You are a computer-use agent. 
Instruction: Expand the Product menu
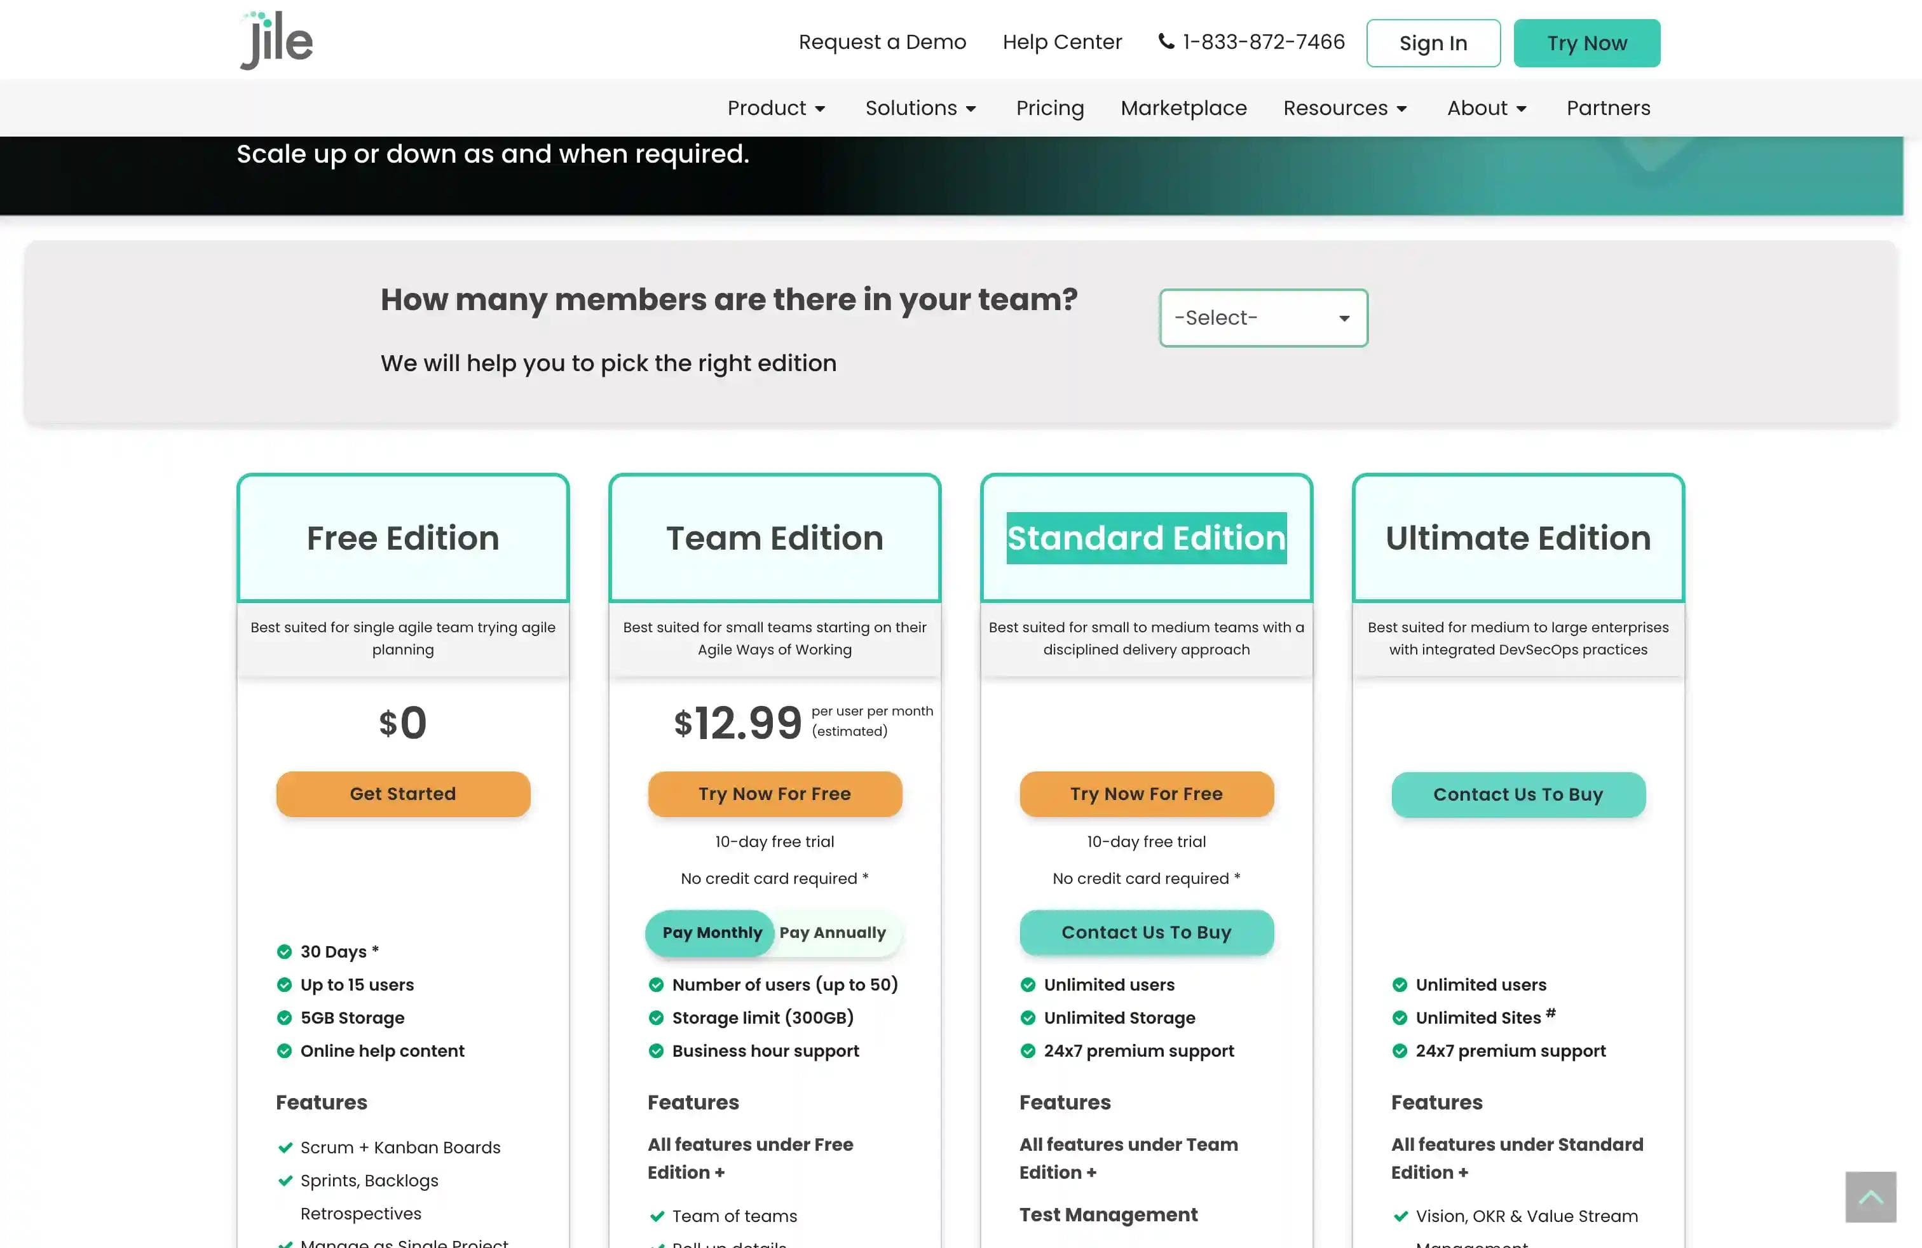coord(775,107)
